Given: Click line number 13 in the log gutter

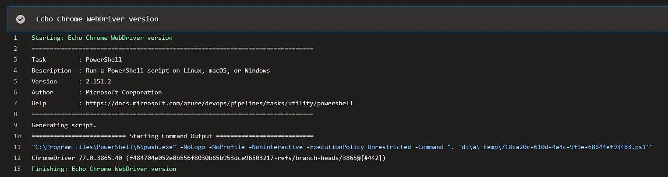Looking at the screenshot, I should 17,169.
